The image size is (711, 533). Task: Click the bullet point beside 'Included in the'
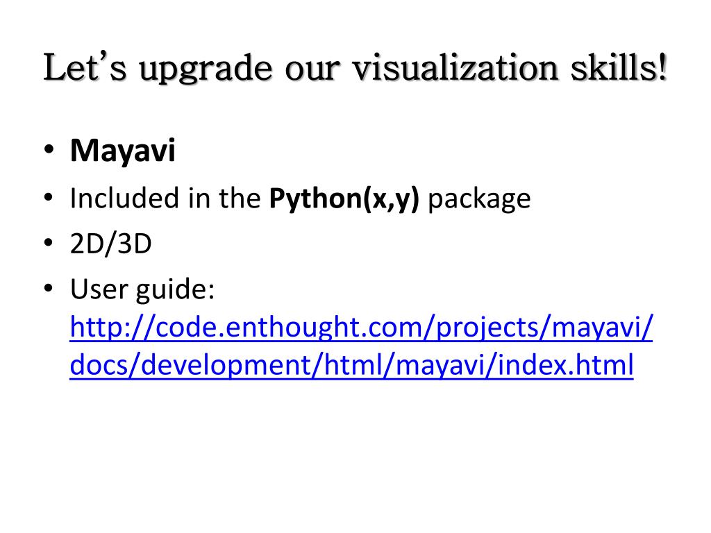pos(49,197)
